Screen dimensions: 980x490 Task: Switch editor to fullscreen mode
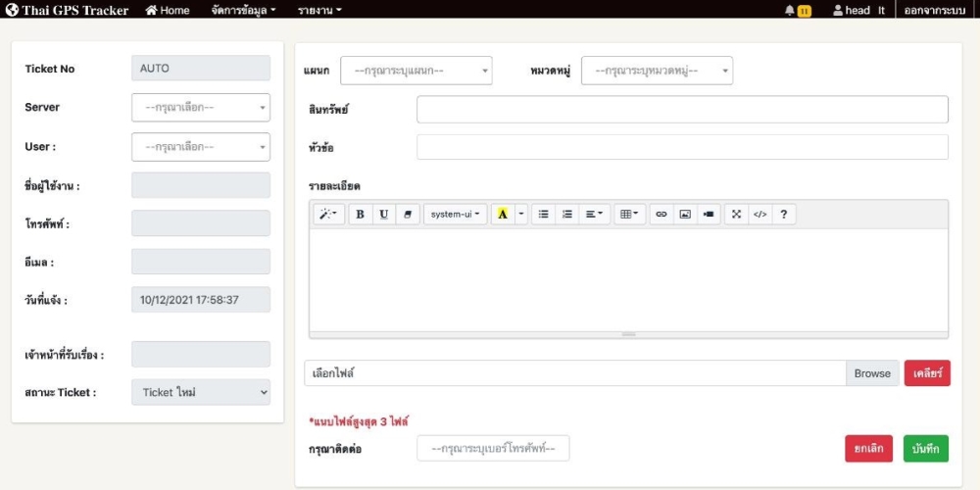point(736,214)
